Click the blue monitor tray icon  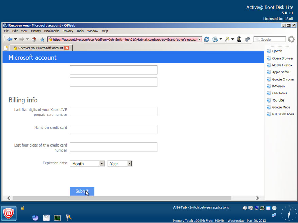(257, 208)
